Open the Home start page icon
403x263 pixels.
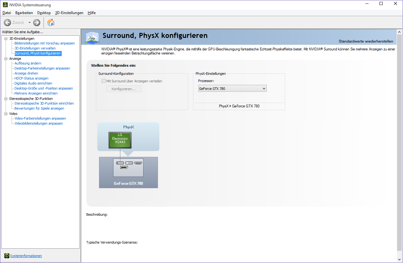tap(51, 22)
